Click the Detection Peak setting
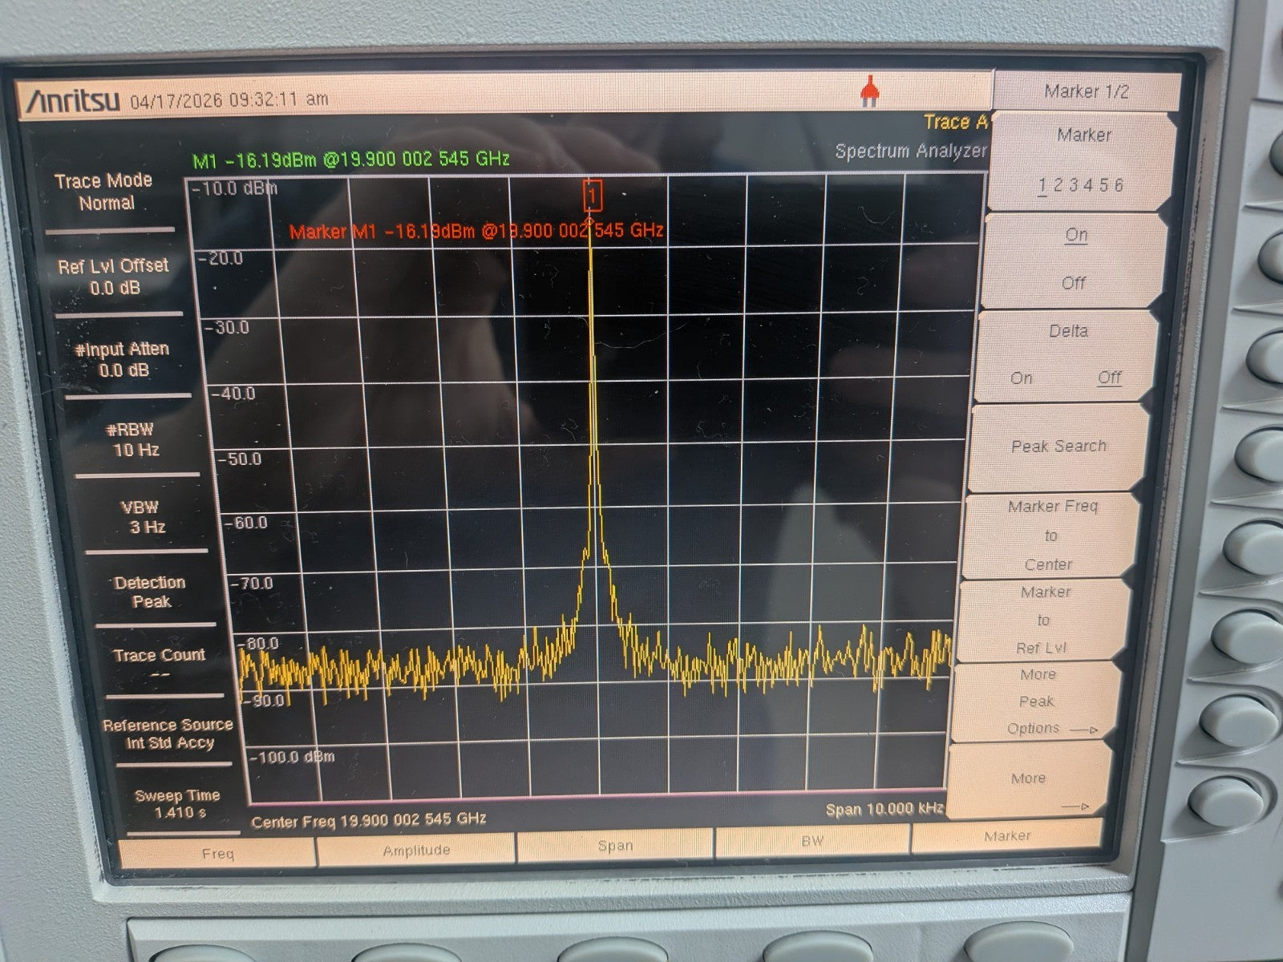Image resolution: width=1283 pixels, height=962 pixels. coord(150,592)
